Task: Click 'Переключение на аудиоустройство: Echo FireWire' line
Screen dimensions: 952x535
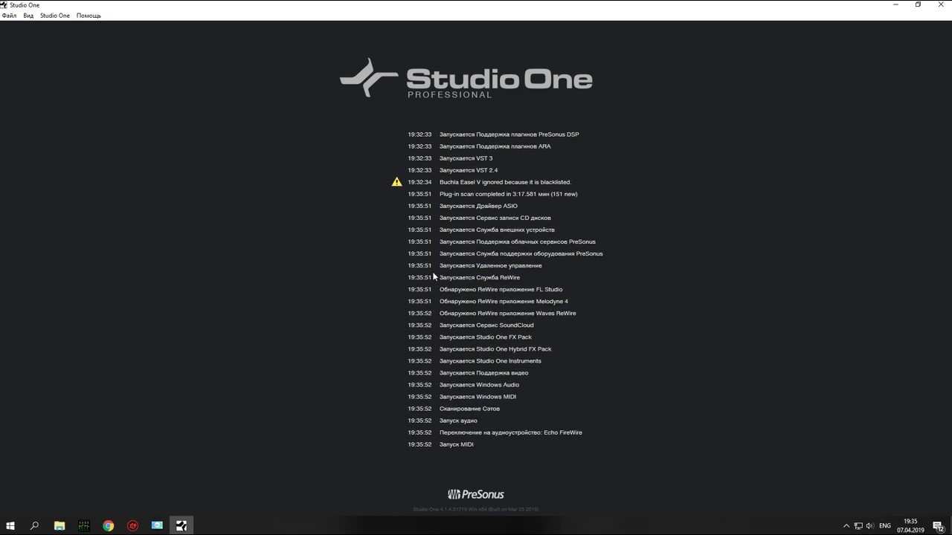Action: click(x=511, y=432)
